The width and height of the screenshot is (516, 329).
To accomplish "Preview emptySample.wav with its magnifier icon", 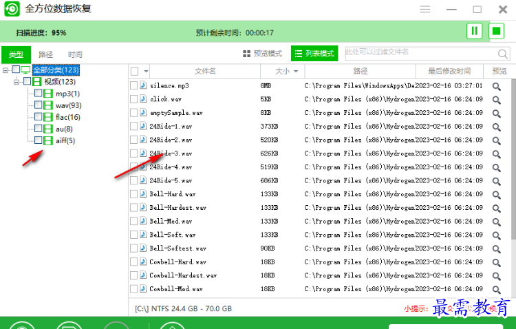I will [496, 114].
